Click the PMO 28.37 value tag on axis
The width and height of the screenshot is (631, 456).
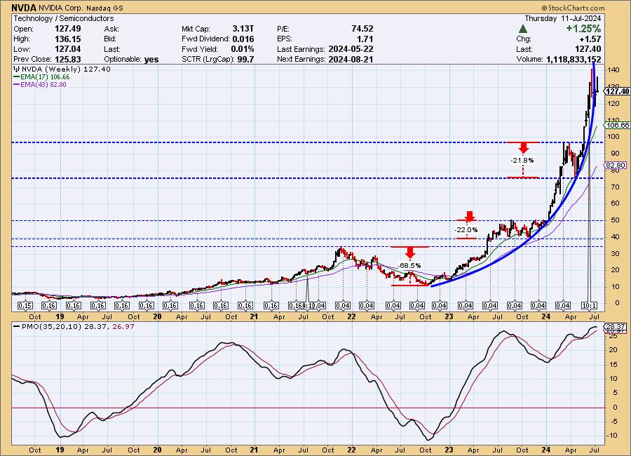(x=615, y=327)
